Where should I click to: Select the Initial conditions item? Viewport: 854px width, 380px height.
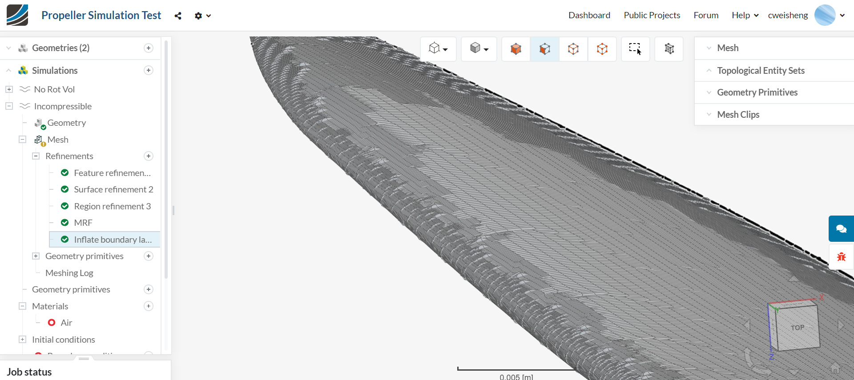click(64, 340)
